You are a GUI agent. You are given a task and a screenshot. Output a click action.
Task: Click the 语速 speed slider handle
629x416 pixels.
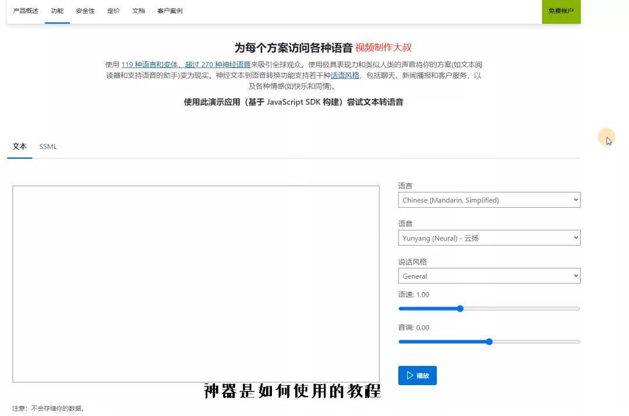click(460, 308)
